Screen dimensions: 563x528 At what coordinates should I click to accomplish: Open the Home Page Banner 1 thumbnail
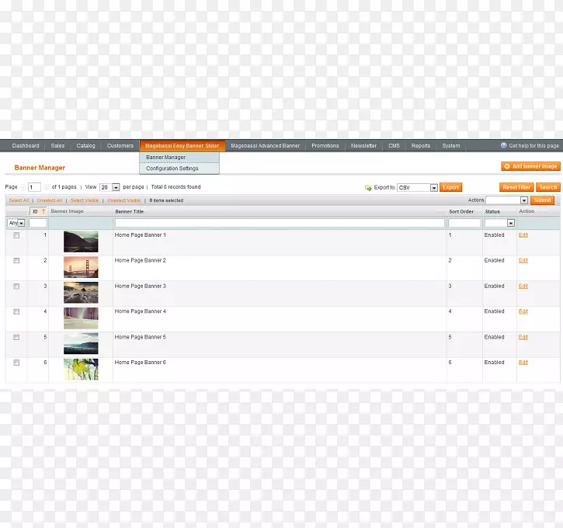click(81, 241)
